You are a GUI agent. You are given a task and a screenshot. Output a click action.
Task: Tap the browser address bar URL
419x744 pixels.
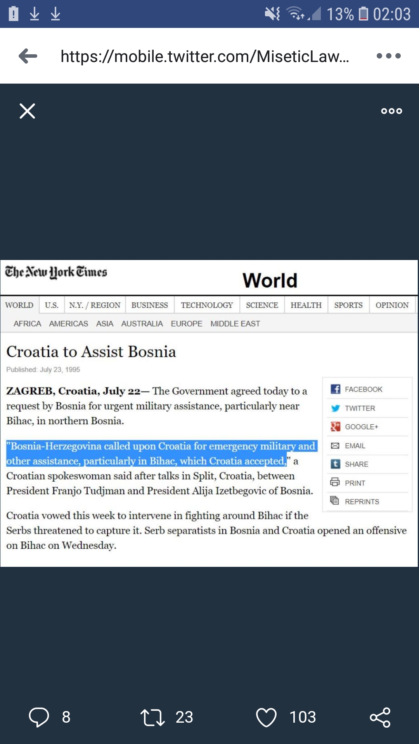point(205,57)
